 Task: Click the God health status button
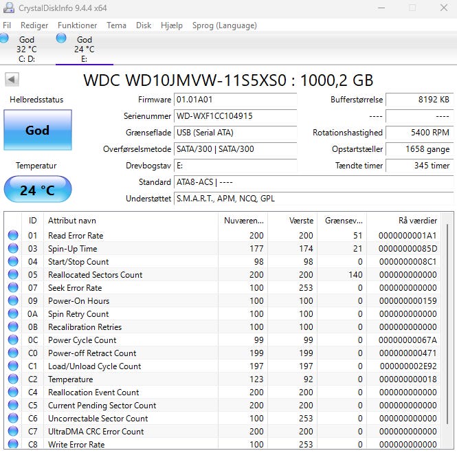pos(38,130)
